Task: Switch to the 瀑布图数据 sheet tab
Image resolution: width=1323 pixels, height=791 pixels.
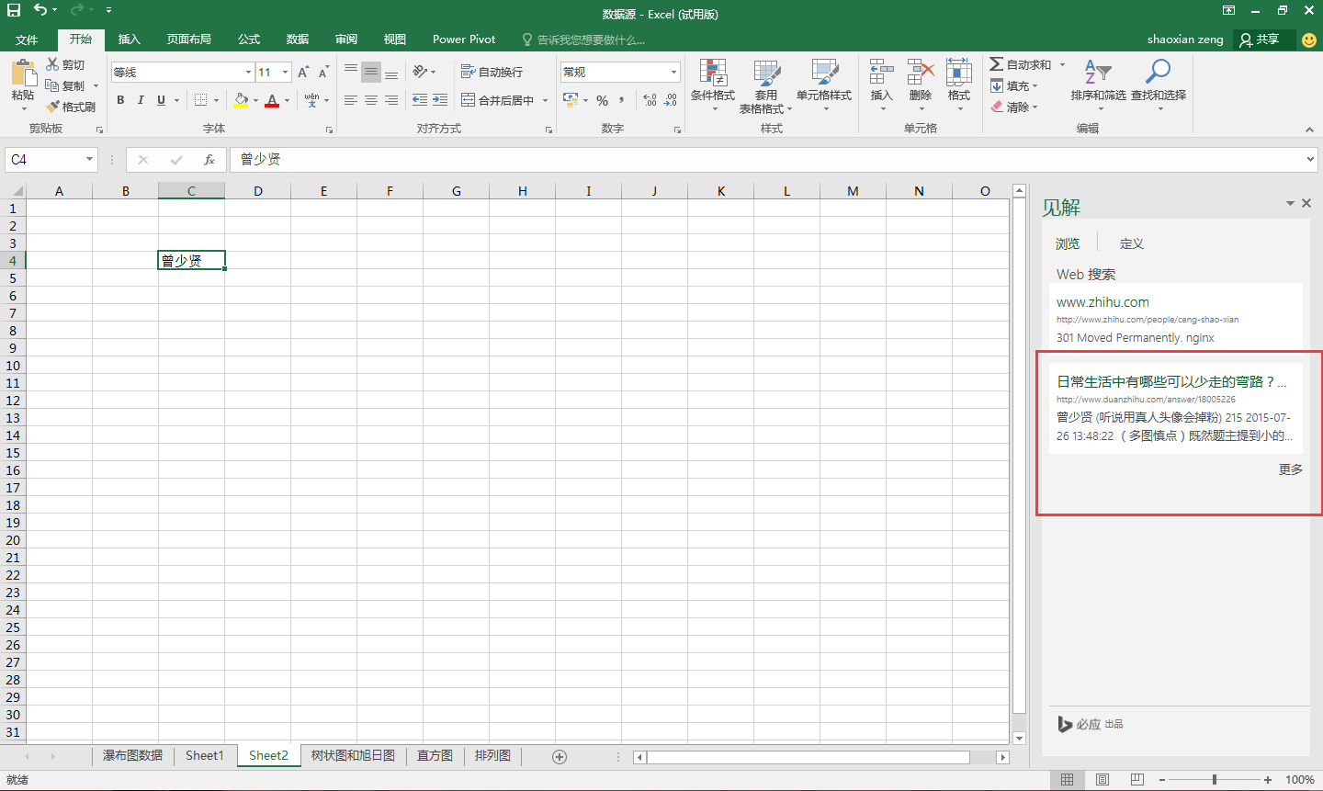Action: coord(131,755)
